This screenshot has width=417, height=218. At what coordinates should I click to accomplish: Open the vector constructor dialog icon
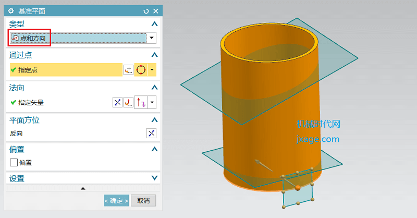point(128,102)
